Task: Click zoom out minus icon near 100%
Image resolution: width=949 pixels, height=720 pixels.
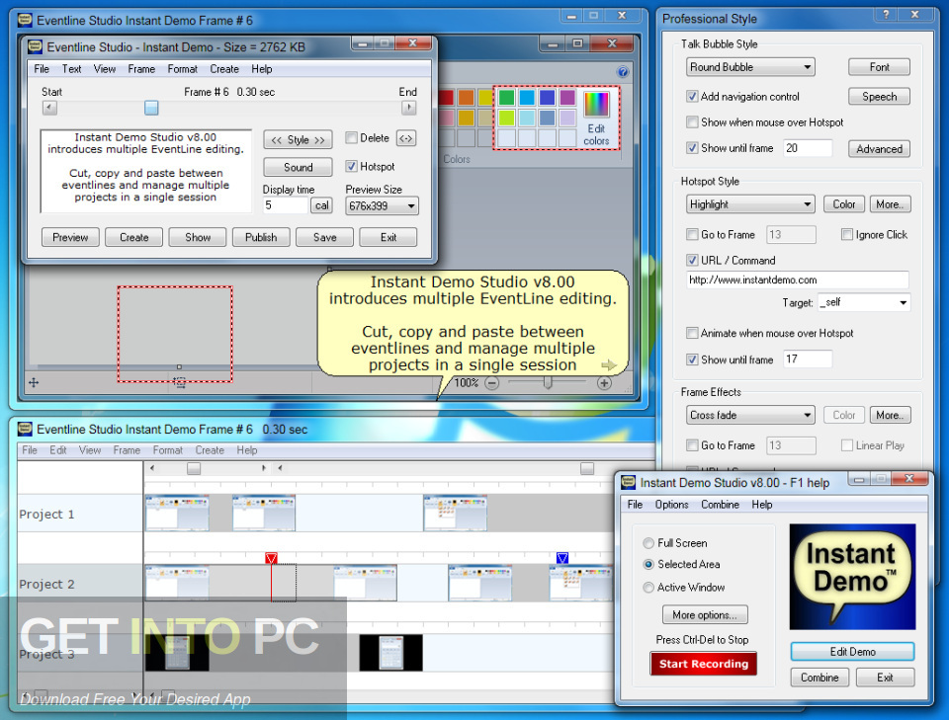Action: (492, 383)
